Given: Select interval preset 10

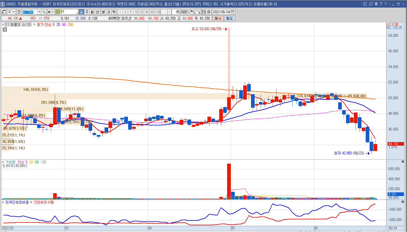Looking at the screenshot, I should point(136,12).
